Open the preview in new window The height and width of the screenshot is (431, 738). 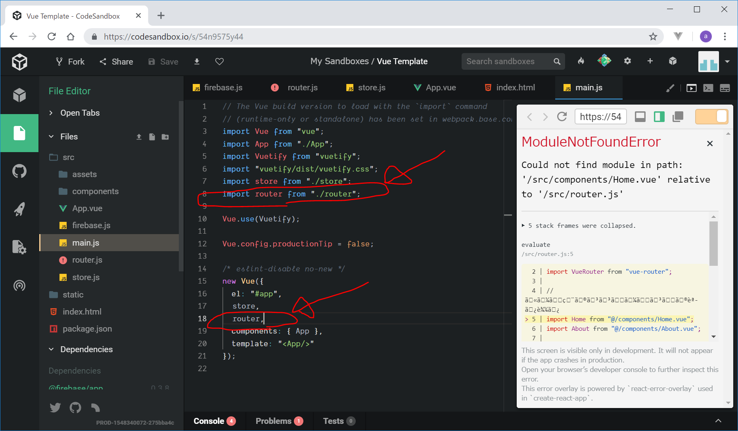[678, 117]
